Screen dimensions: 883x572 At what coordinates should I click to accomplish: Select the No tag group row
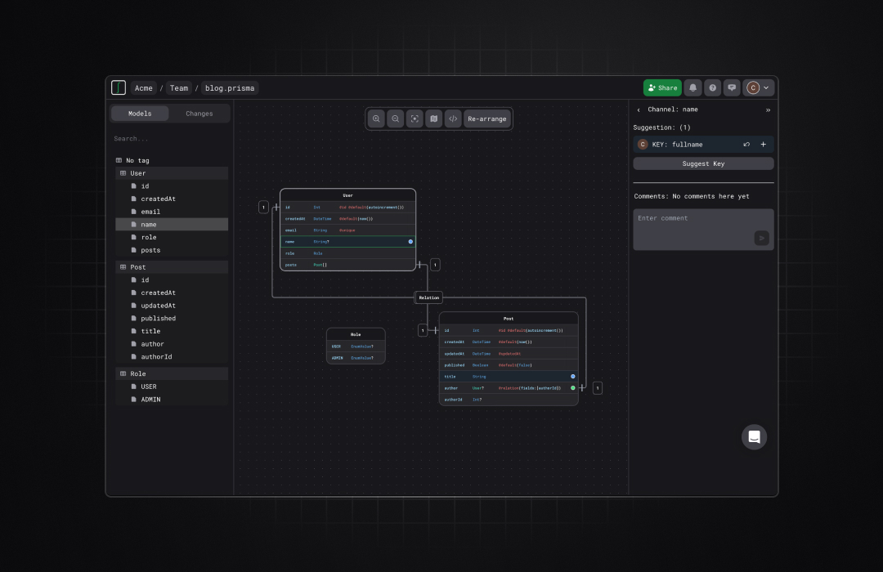point(172,160)
